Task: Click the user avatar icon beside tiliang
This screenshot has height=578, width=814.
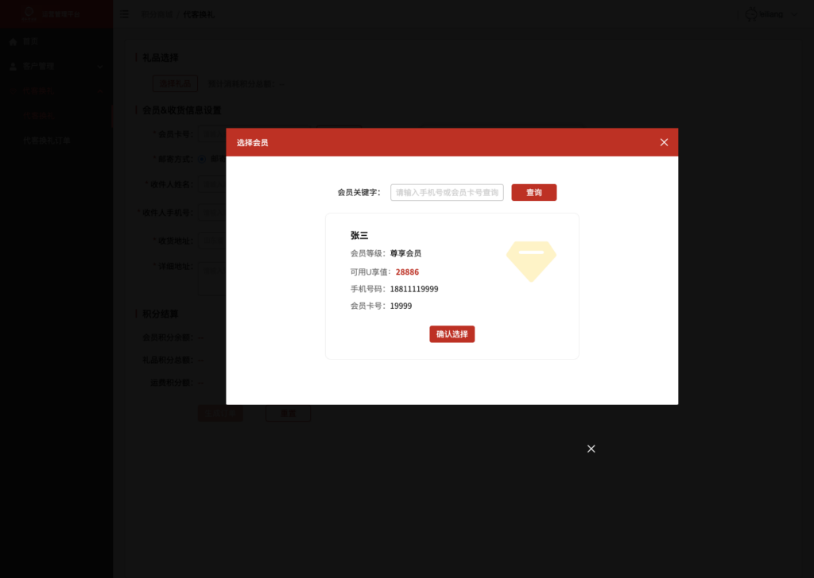Action: pos(750,14)
